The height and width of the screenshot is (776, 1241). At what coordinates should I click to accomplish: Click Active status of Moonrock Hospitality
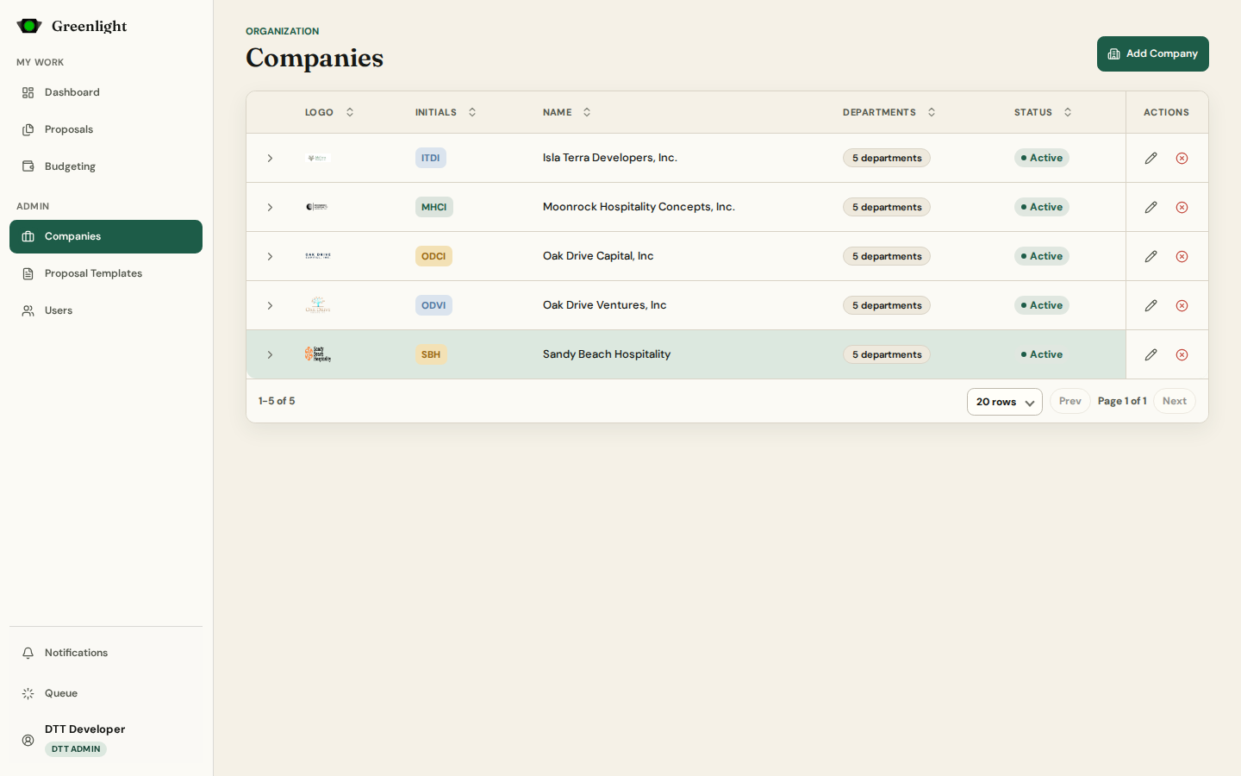pos(1042,207)
